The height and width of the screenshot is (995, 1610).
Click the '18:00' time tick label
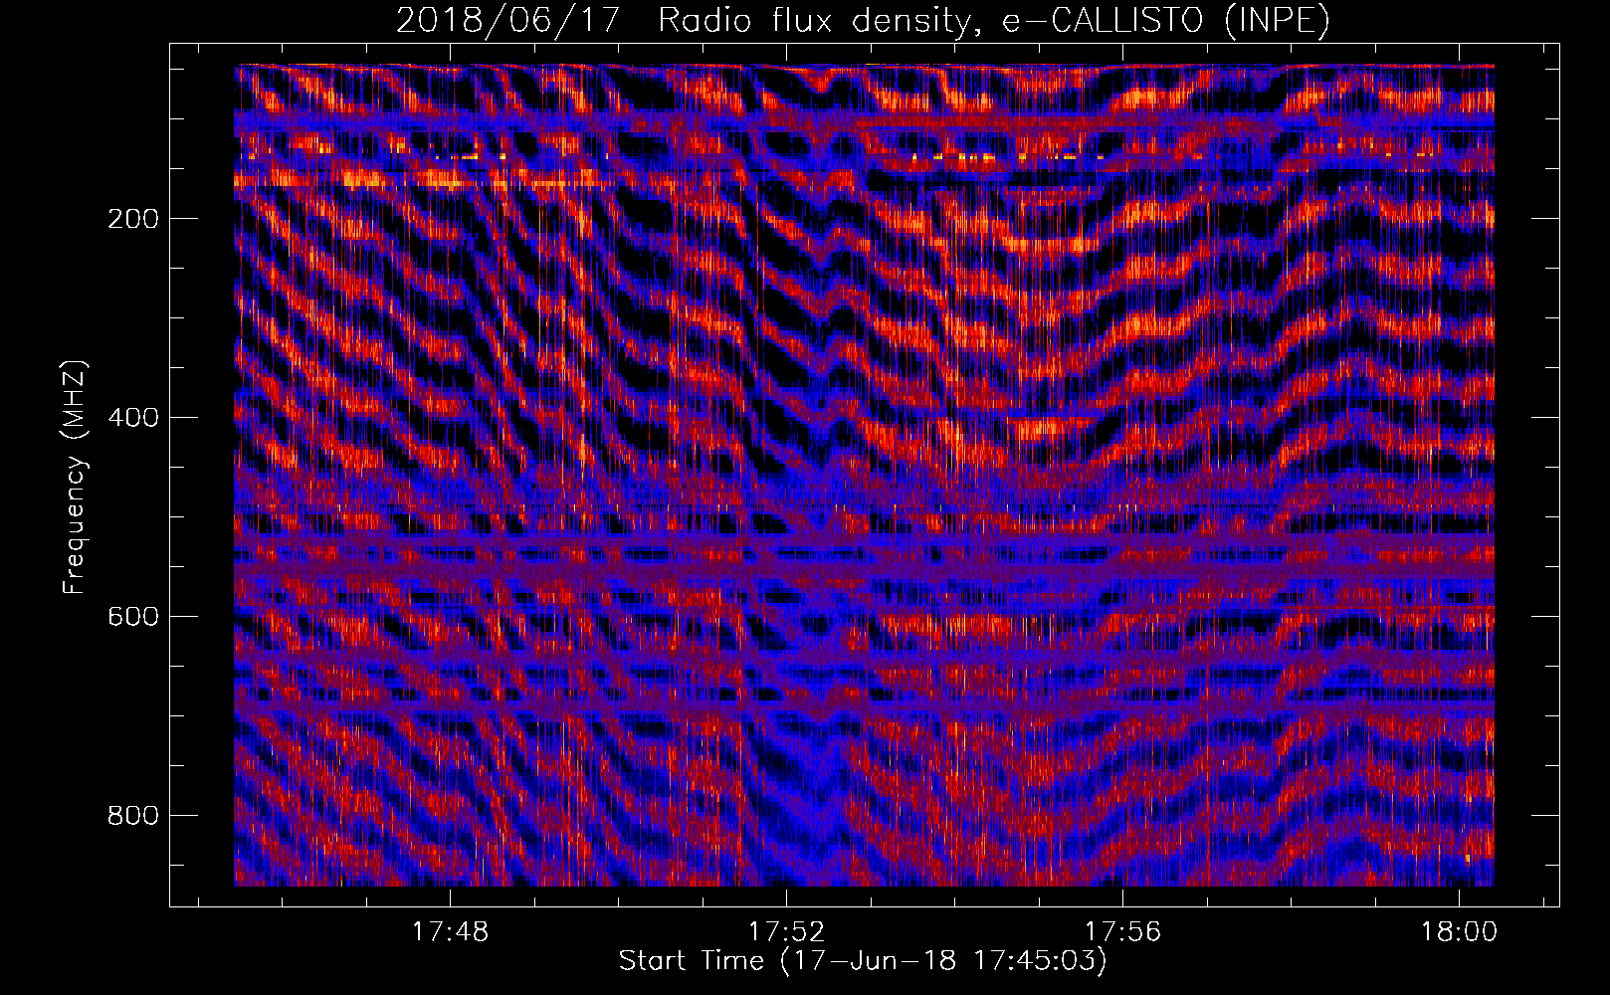click(x=1459, y=932)
